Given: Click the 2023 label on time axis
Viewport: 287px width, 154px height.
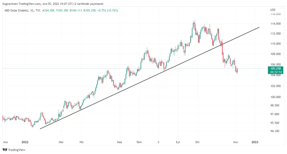Looking at the screenshot, I should pyautogui.click(x=255, y=142).
